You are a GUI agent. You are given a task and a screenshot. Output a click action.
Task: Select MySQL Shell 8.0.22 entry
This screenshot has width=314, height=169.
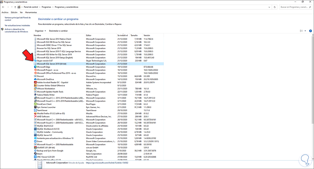pos(99,126)
